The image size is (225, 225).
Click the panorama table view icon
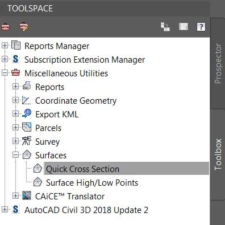184,27
